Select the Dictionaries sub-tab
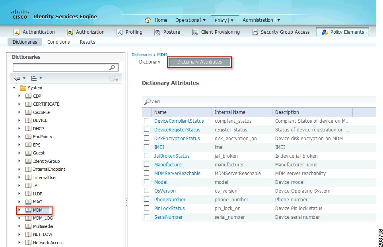The width and height of the screenshot is (383, 247). (25, 42)
